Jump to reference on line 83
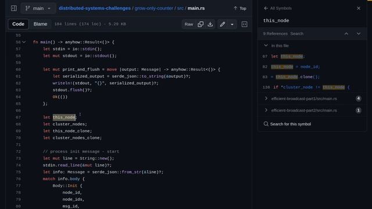The image size is (372, 209). pos(312,77)
